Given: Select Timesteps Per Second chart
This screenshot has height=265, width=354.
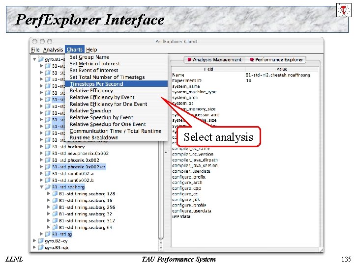Looking at the screenshot, I should click(116, 84).
